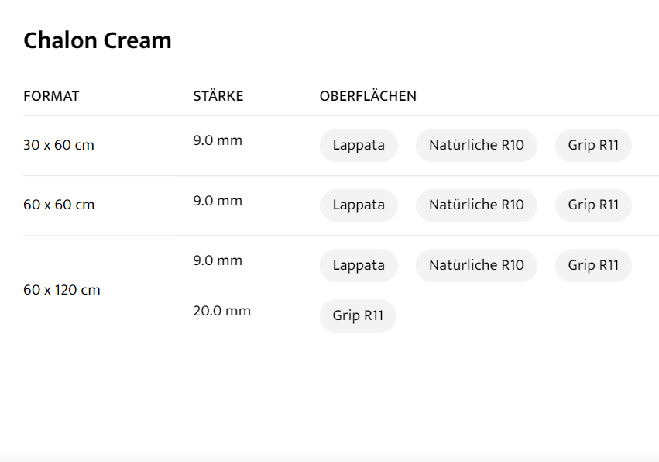Click the Chalon Cream heading
Screen dimensions: 659x462
tap(98, 40)
